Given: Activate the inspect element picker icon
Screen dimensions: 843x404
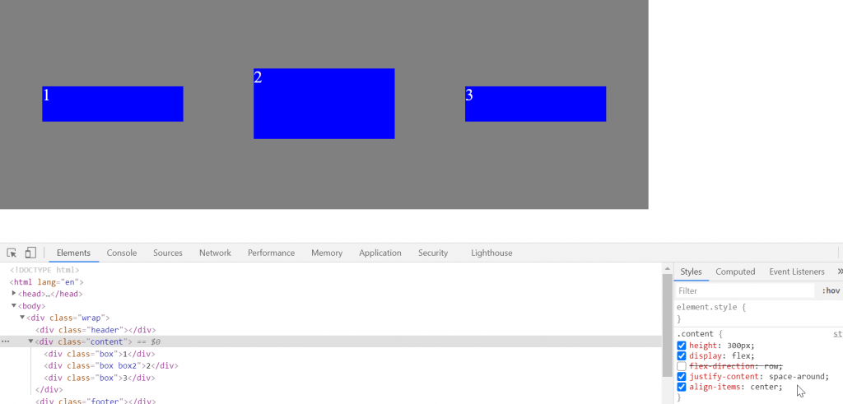Looking at the screenshot, I should [x=12, y=253].
